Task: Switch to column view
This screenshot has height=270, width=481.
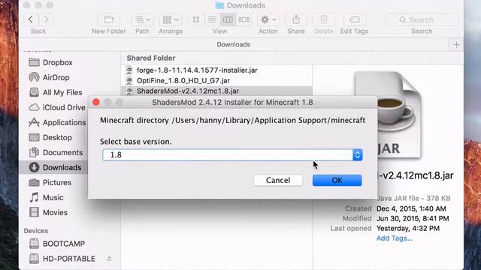Action: (x=228, y=19)
